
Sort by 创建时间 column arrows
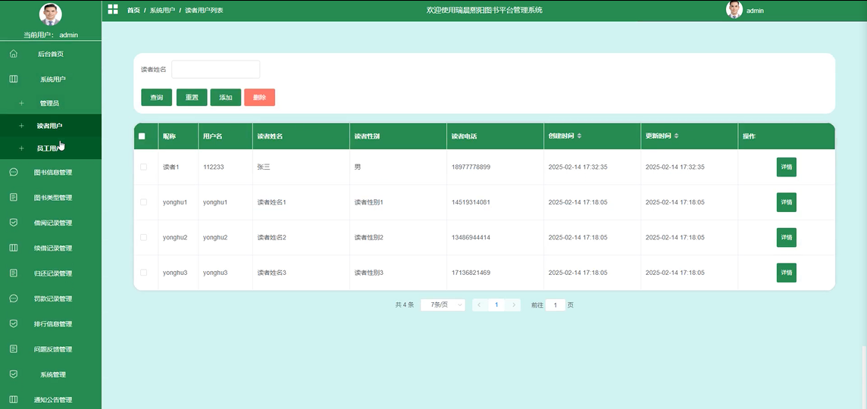(579, 136)
